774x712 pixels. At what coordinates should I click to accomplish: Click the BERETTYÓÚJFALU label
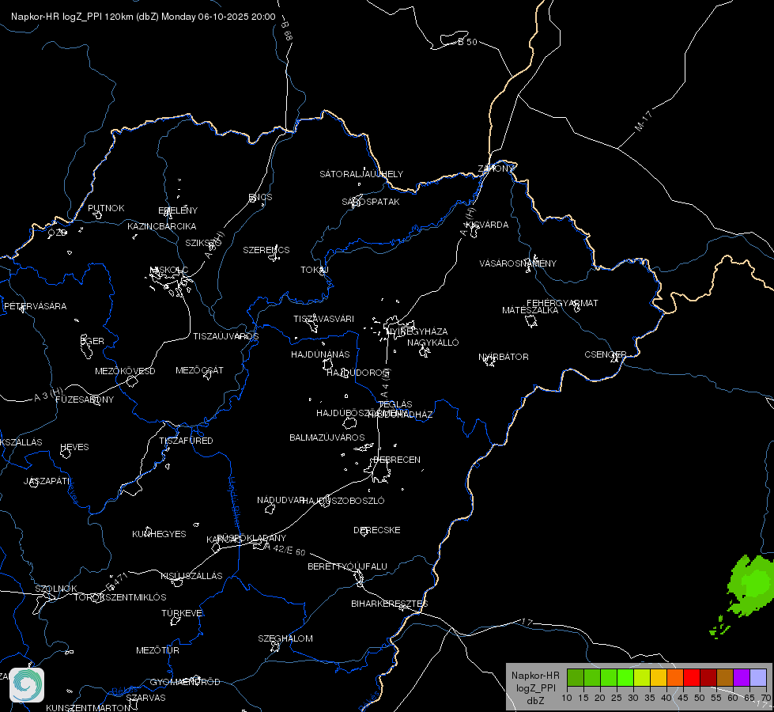pyautogui.click(x=347, y=566)
